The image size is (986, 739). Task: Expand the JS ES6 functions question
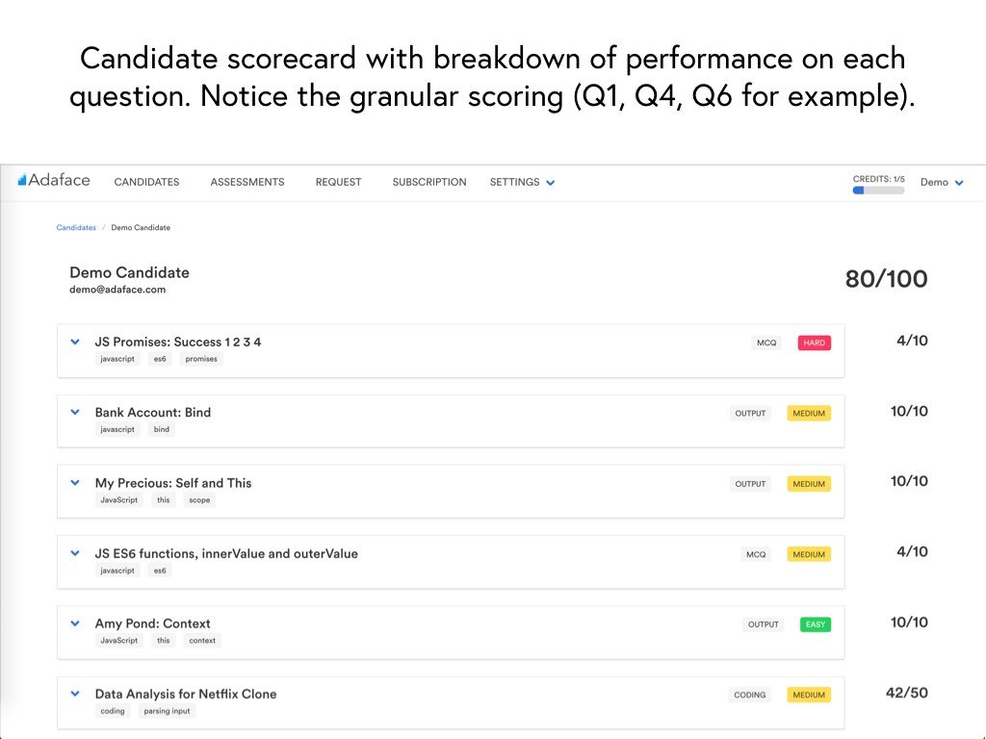[75, 553]
